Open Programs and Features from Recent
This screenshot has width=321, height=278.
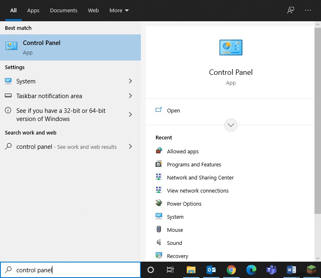(x=194, y=165)
